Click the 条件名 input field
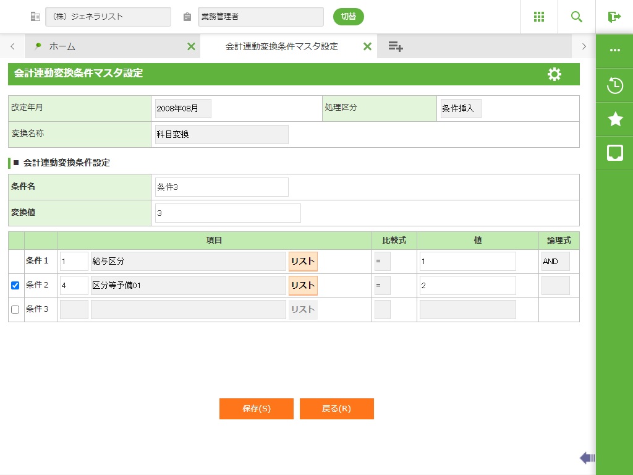This screenshot has width=633, height=475. pos(221,187)
